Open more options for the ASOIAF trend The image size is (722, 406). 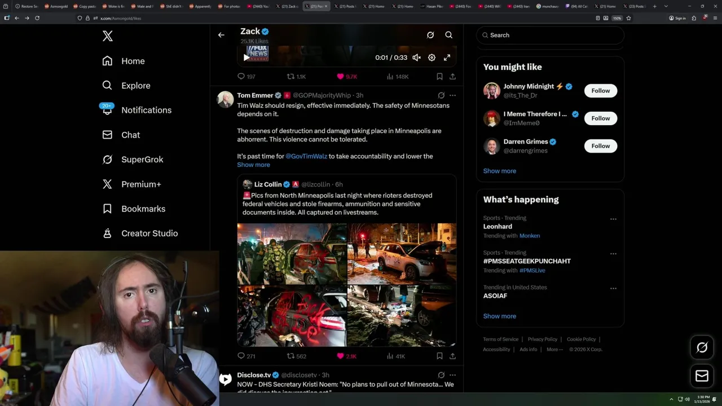[x=613, y=288]
